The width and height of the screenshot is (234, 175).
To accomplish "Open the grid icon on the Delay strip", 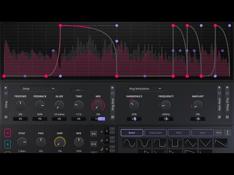I will (x=6, y=117).
